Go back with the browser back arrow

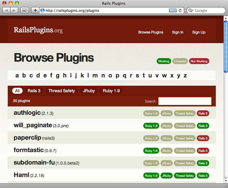[x=7, y=10]
